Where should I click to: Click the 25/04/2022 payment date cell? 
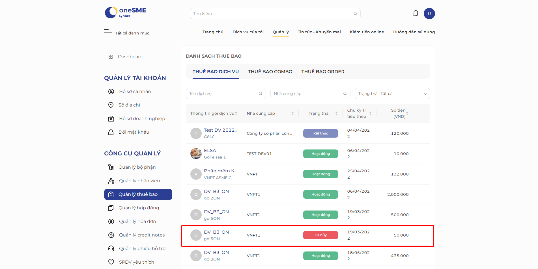[x=358, y=174]
